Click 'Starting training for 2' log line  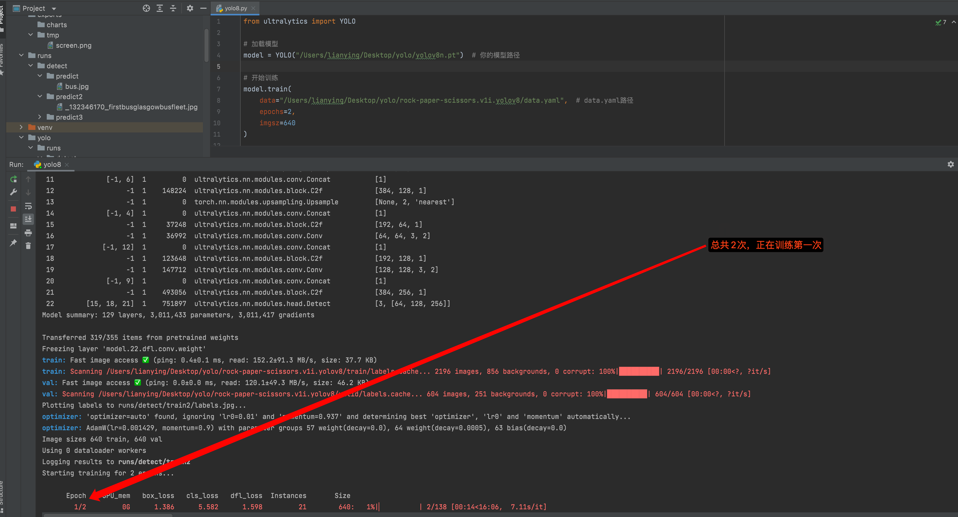108,473
